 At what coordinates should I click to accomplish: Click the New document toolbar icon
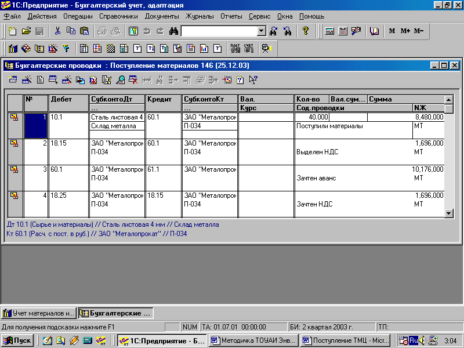(x=12, y=31)
